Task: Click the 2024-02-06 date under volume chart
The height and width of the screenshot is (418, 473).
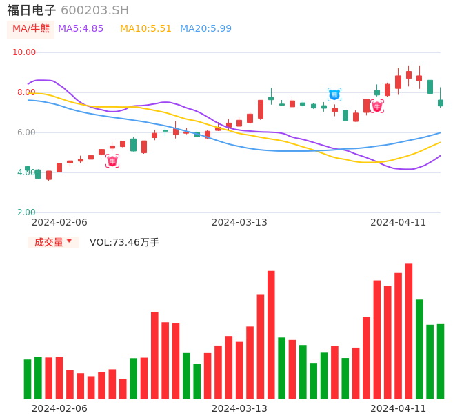Action: pos(59,408)
